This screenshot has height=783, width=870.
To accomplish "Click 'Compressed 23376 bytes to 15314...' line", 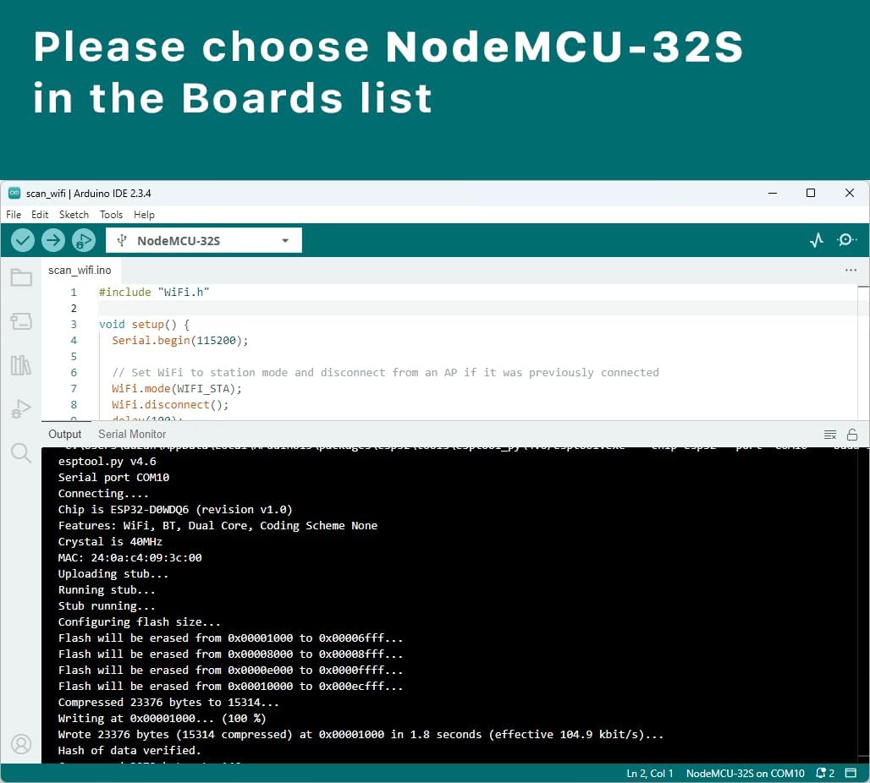I will coord(168,702).
